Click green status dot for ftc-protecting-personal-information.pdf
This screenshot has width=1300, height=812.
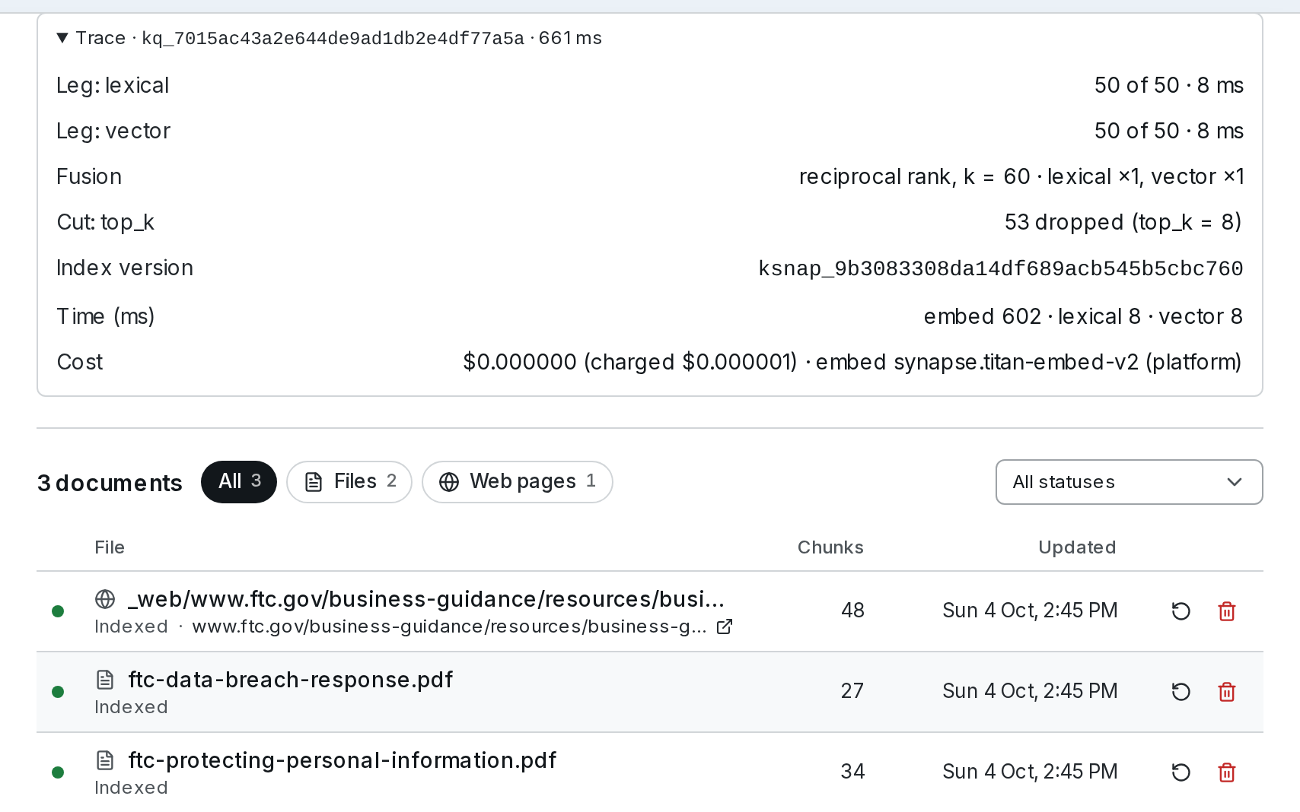point(58,772)
